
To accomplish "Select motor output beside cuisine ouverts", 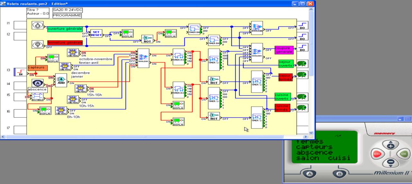I will point(302,97).
